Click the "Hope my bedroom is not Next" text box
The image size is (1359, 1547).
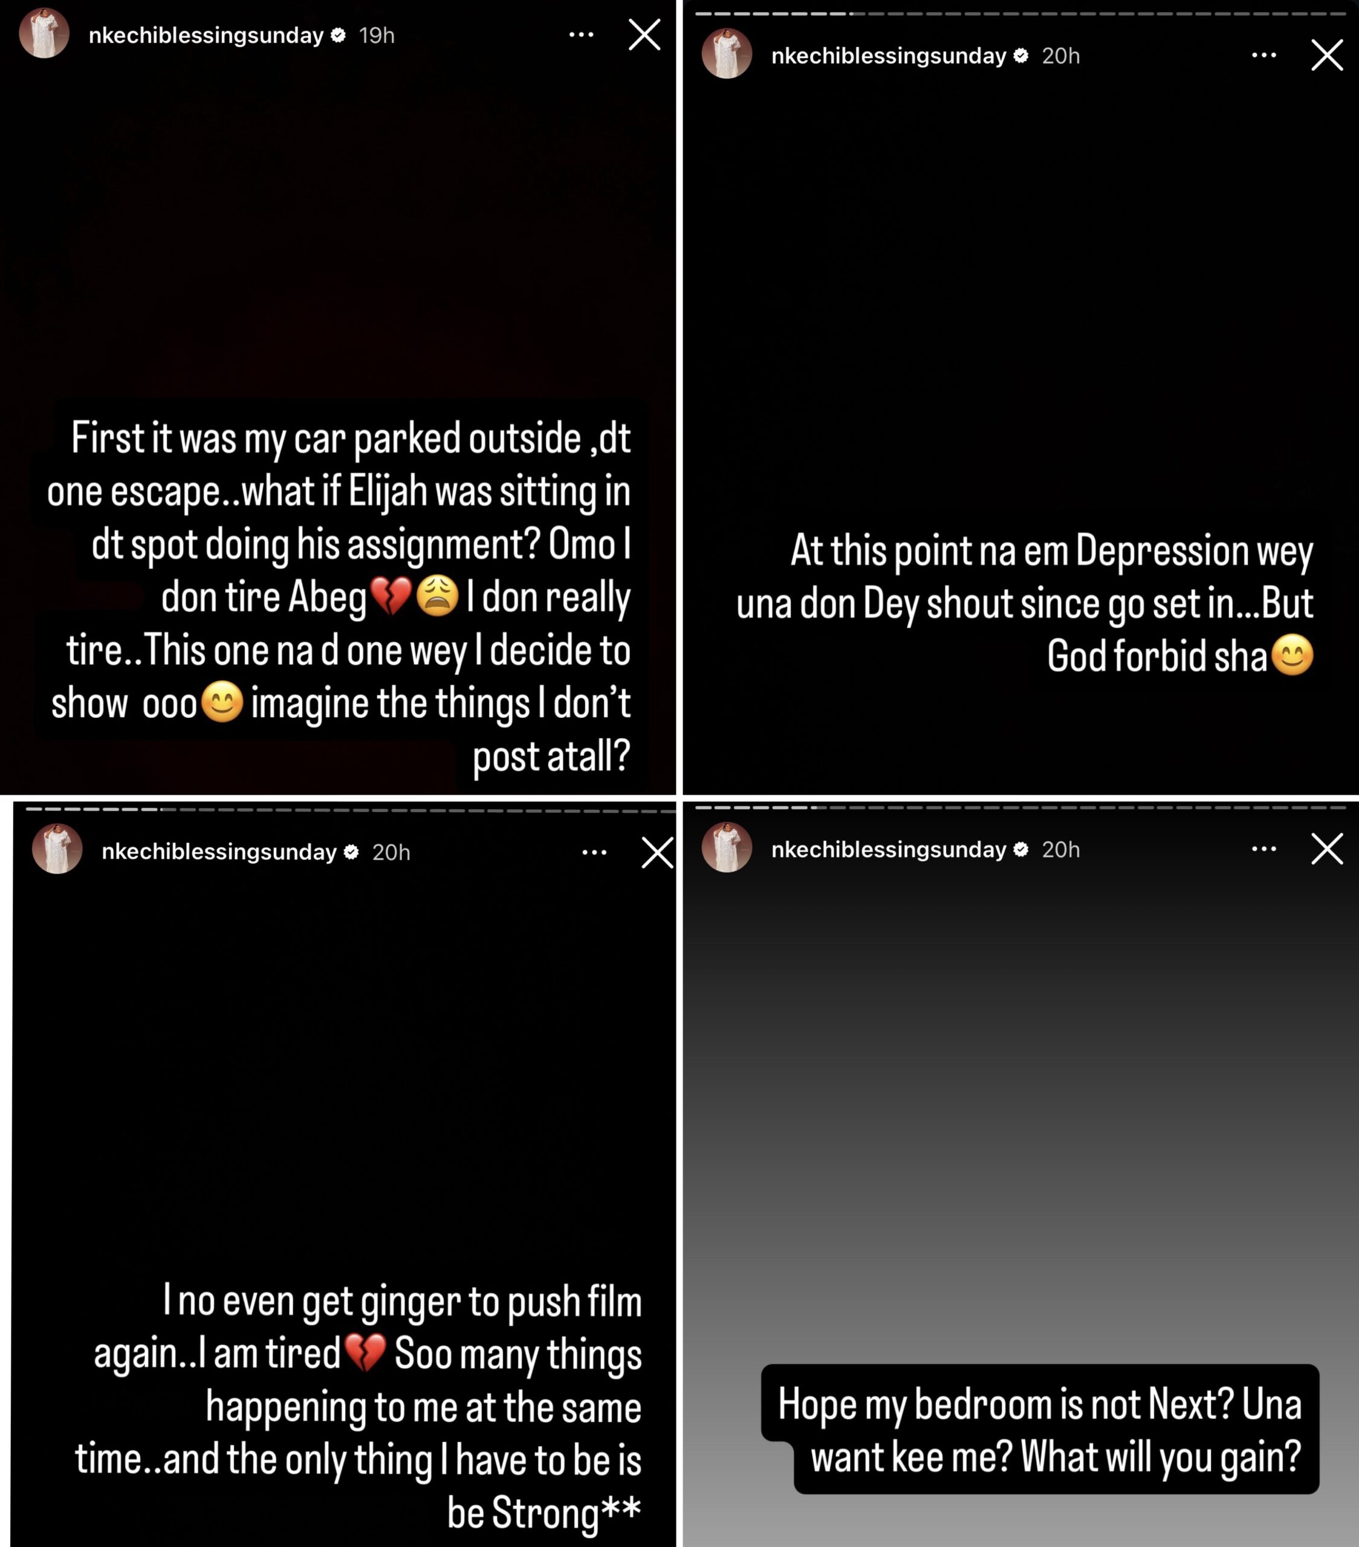coord(1040,1429)
